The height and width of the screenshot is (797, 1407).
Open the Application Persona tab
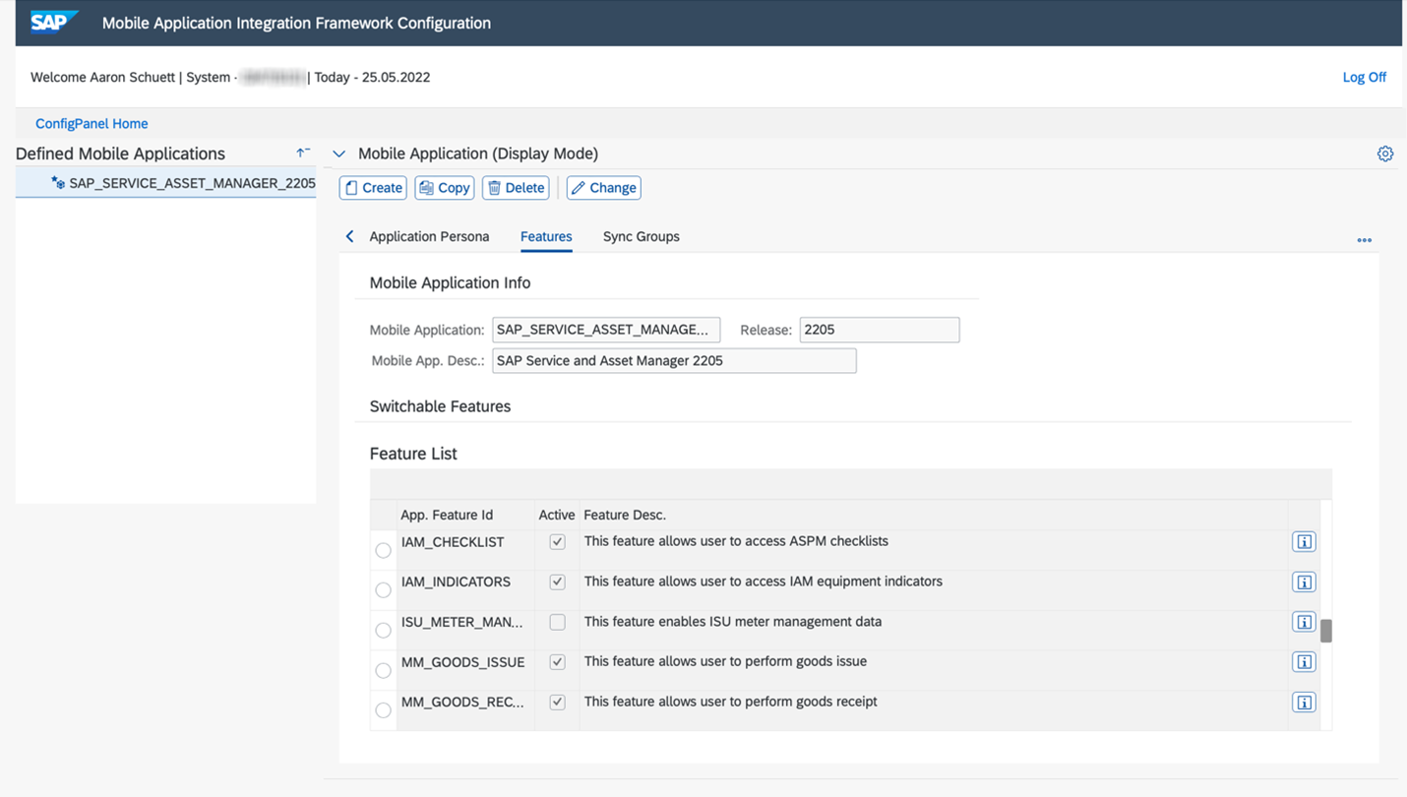(x=429, y=236)
